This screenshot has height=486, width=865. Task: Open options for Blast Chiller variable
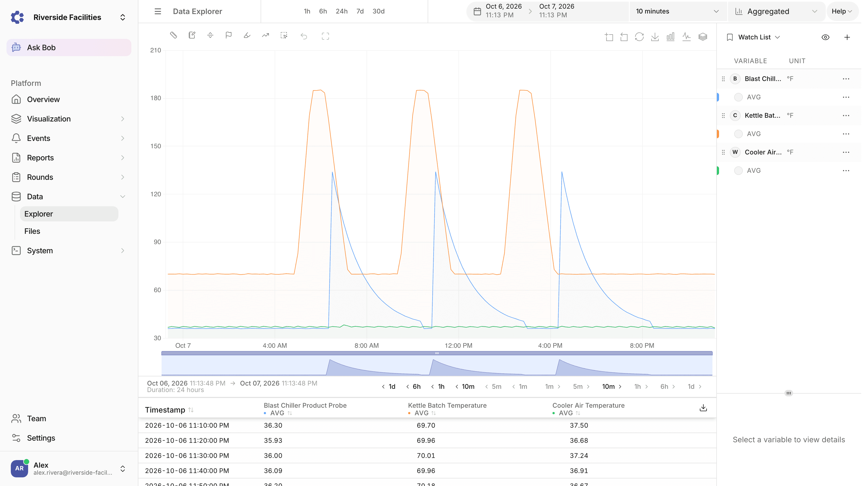846,79
